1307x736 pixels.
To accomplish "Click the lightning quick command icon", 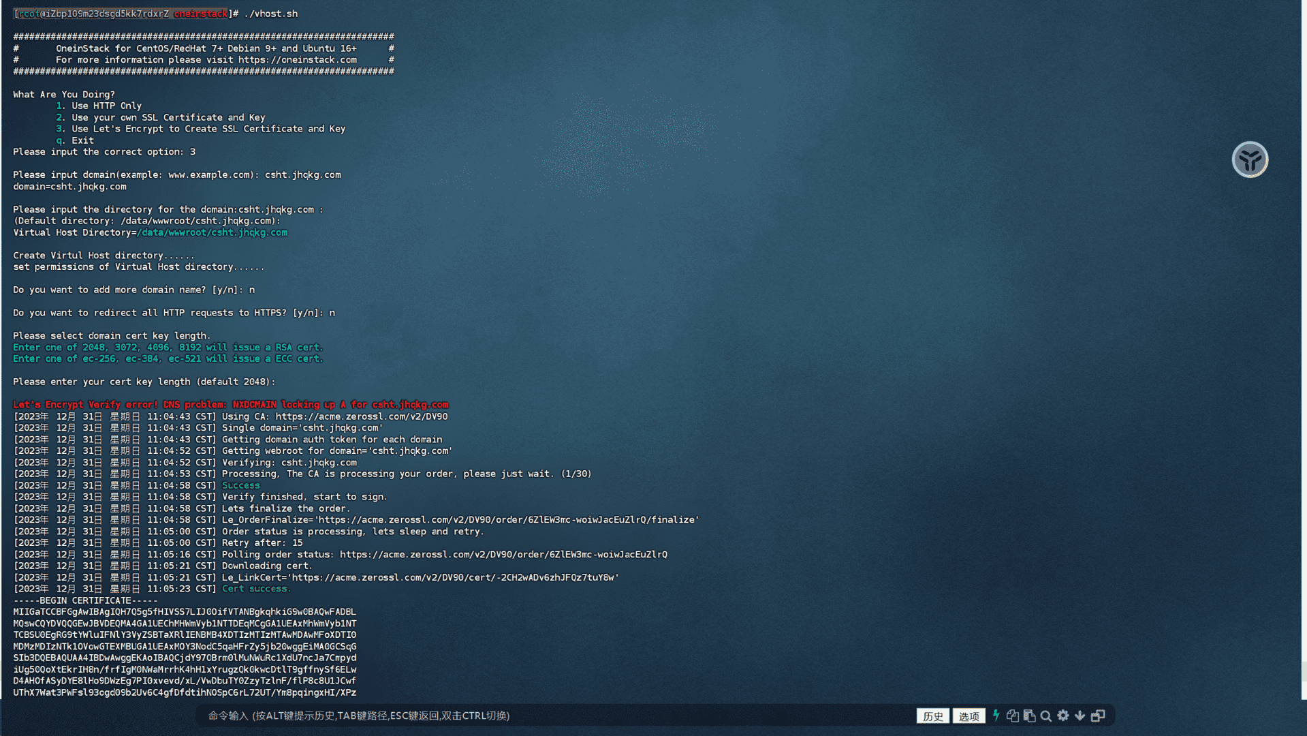I will pyautogui.click(x=996, y=716).
